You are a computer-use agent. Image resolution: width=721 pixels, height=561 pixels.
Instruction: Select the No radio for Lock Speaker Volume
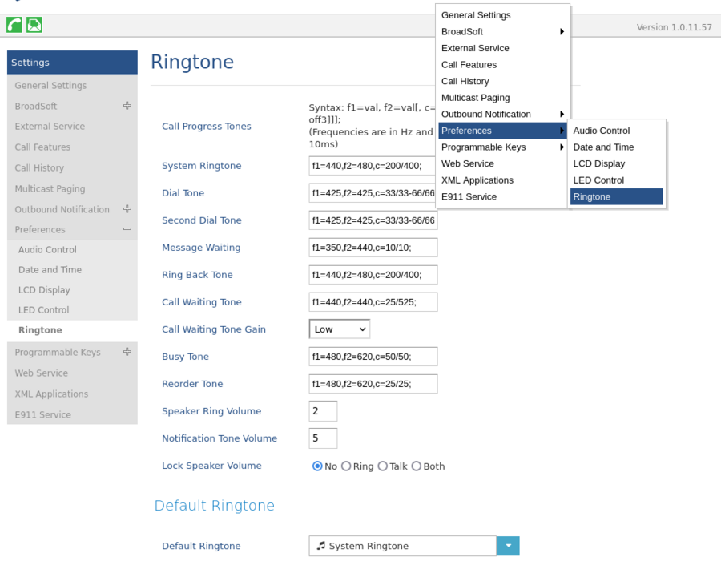316,466
